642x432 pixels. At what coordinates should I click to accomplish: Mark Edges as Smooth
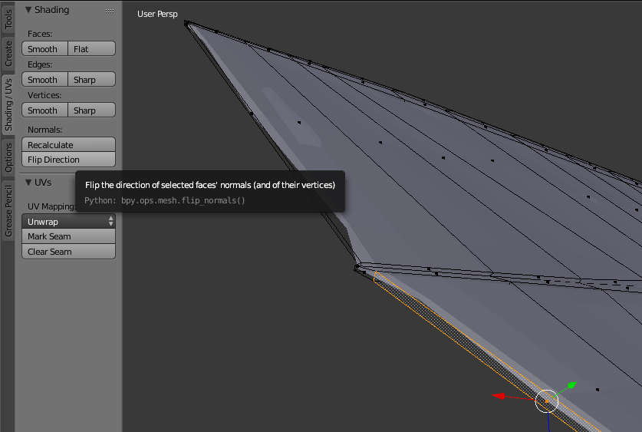44,80
